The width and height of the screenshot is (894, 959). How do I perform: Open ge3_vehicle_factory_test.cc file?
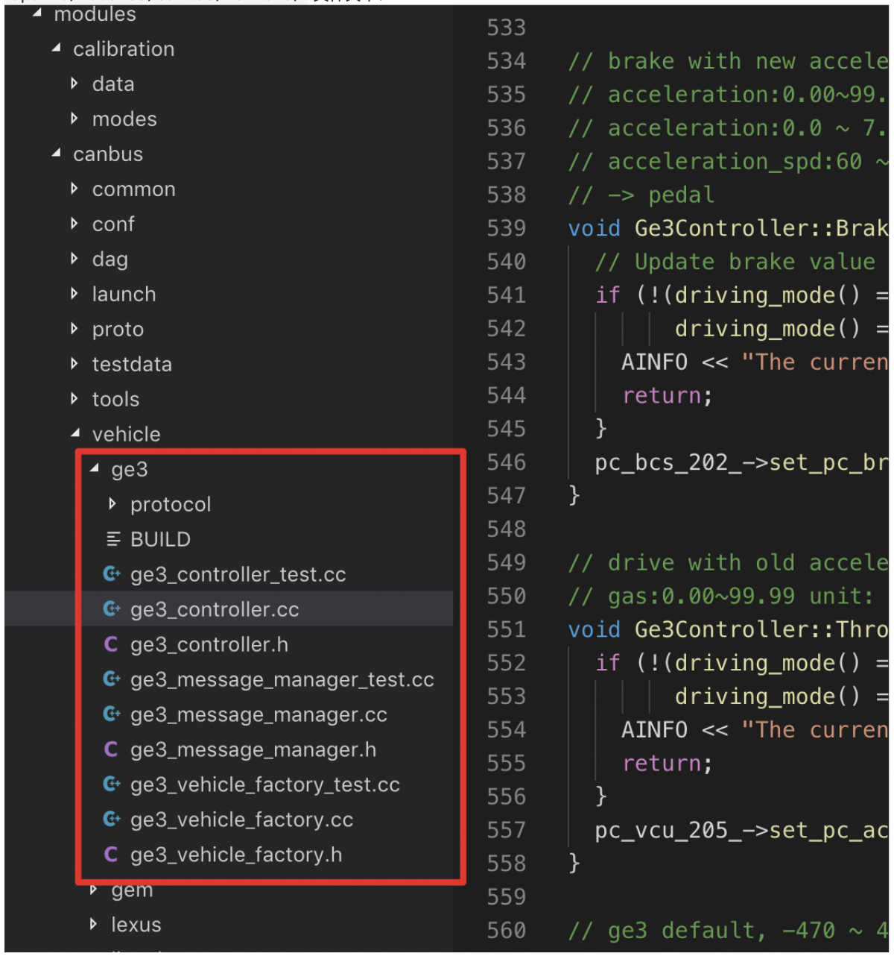pos(264,785)
